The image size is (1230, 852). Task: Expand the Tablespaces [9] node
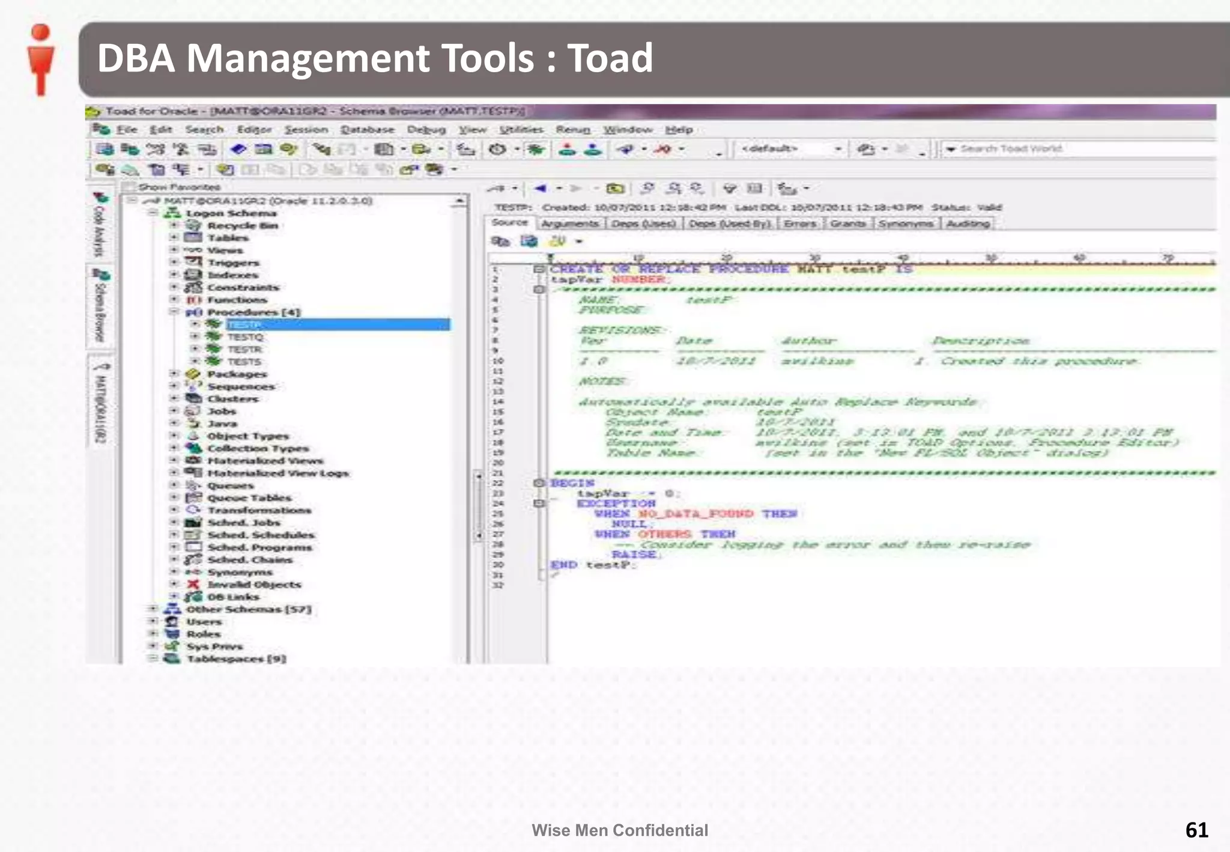tap(153, 659)
